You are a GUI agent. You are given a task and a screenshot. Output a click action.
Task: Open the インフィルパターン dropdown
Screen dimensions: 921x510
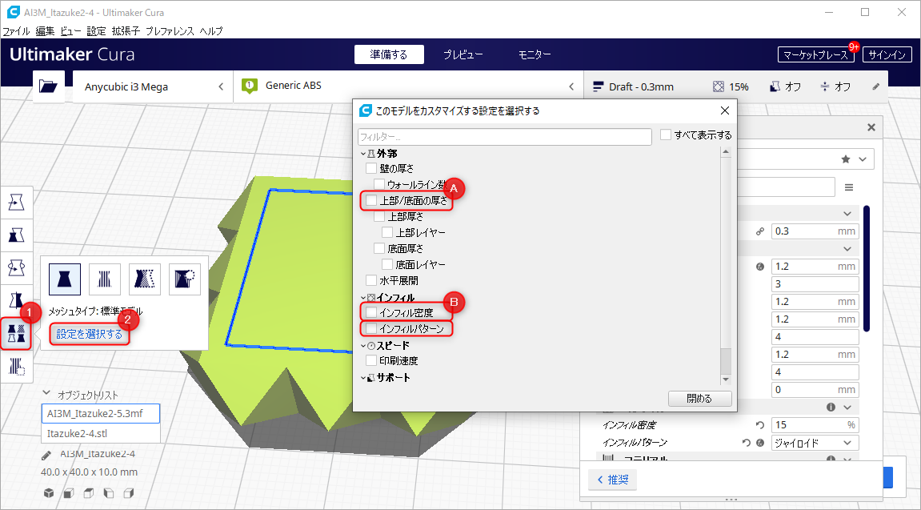[816, 443]
